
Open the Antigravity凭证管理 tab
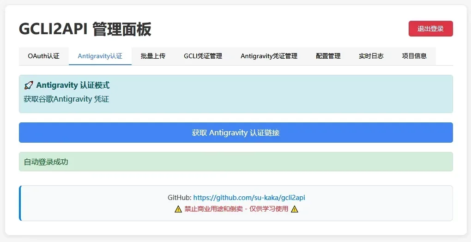[269, 56]
